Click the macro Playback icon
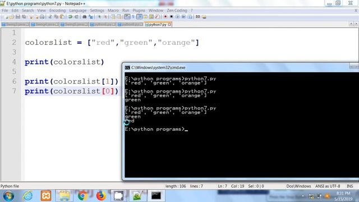Screen dimensions: 359x202 pos(177,17)
